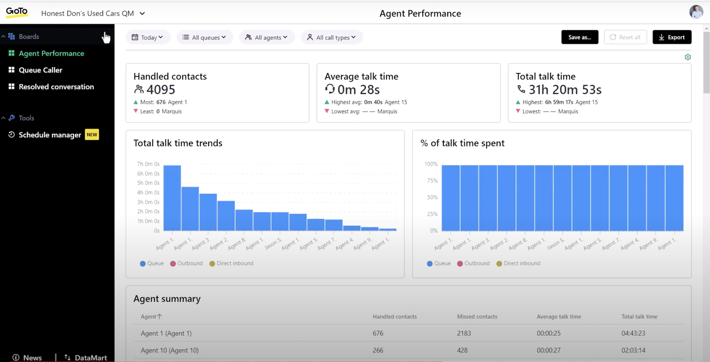Sort by Agent column arrow

[x=159, y=316]
